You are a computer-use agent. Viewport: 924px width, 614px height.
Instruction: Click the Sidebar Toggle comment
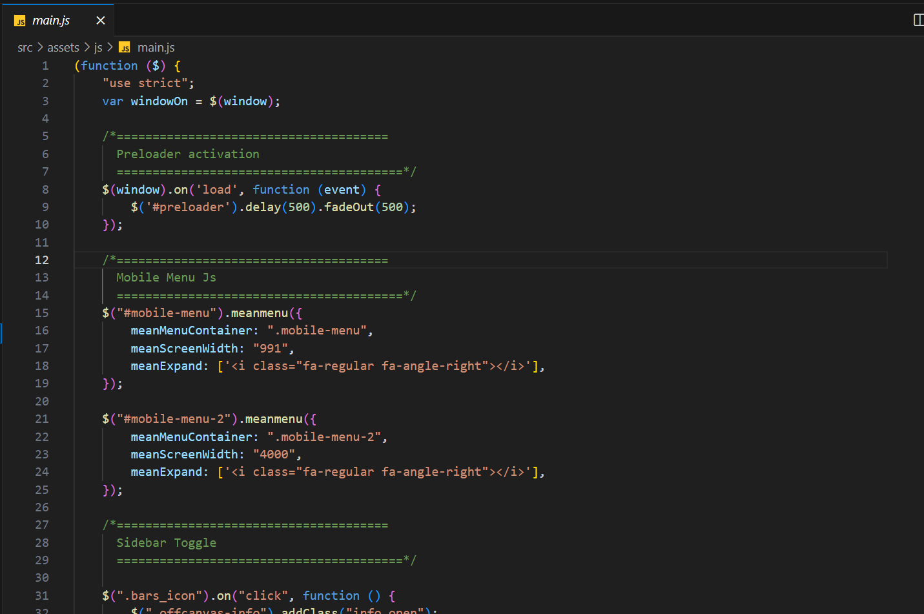[166, 543]
